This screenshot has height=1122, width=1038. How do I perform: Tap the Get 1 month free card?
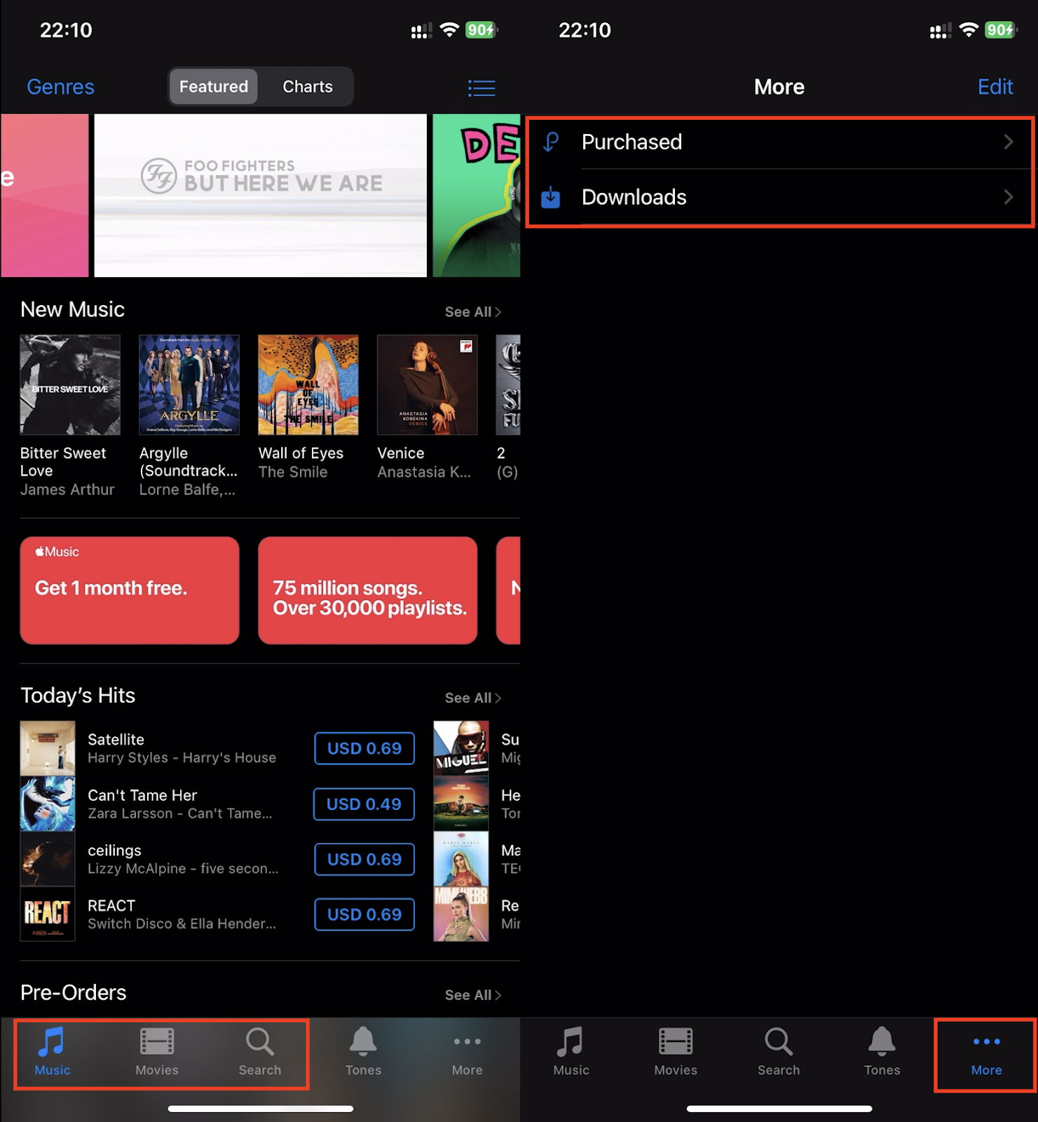pyautogui.click(x=130, y=590)
